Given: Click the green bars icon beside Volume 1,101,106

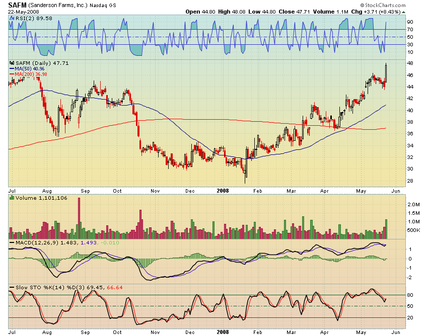Looking at the screenshot, I should point(12,198).
